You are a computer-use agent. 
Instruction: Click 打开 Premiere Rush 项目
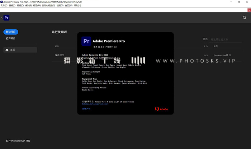coord(18,141)
